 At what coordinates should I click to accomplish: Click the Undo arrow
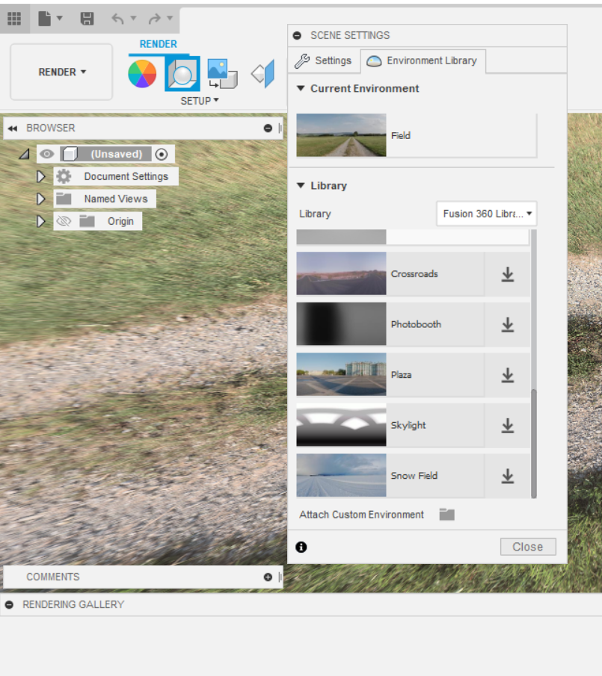coord(117,19)
